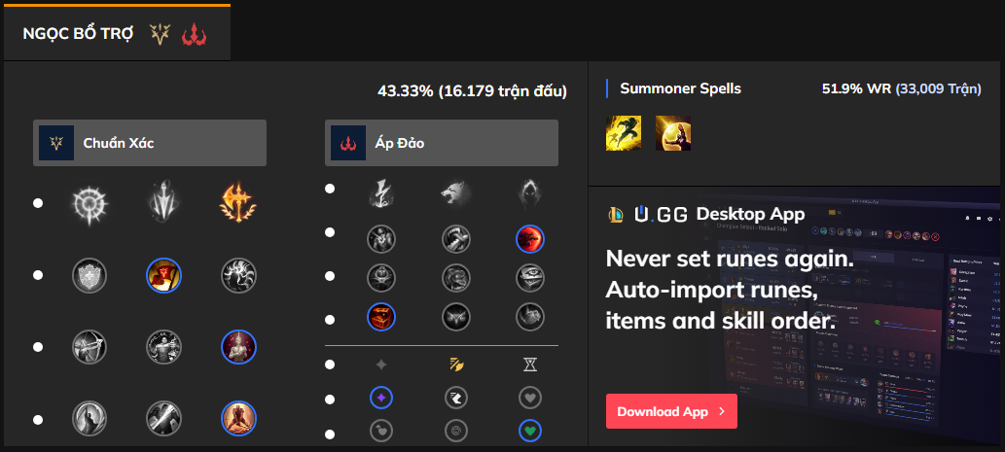This screenshot has width=1005, height=452.
Task: Click the summoner spell right of Flash
Action: pyautogui.click(x=672, y=133)
